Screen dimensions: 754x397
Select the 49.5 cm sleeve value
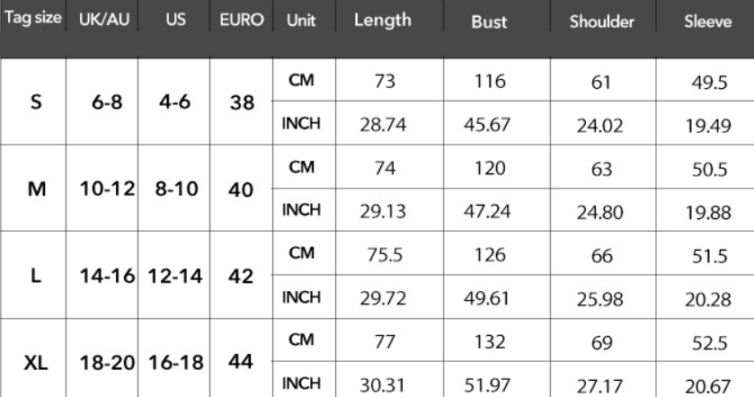pos(709,83)
